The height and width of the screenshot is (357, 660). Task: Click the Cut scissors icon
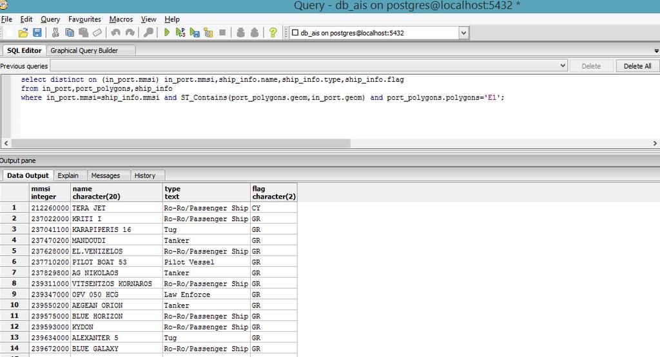[x=55, y=32]
